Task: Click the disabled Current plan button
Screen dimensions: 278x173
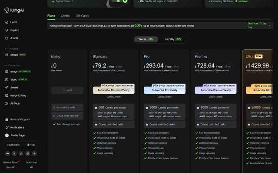Action: 67,90
